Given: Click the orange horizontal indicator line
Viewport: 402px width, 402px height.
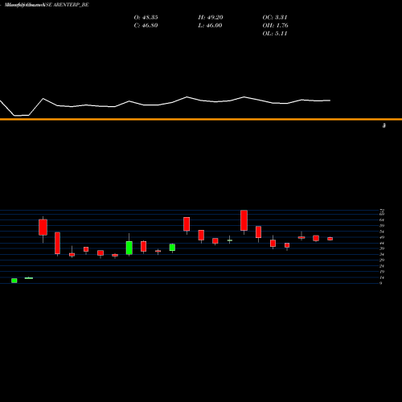Looking at the screenshot, I should click(201, 119).
